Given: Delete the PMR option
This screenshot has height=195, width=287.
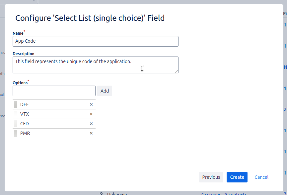Looking at the screenshot, I should 91,133.
